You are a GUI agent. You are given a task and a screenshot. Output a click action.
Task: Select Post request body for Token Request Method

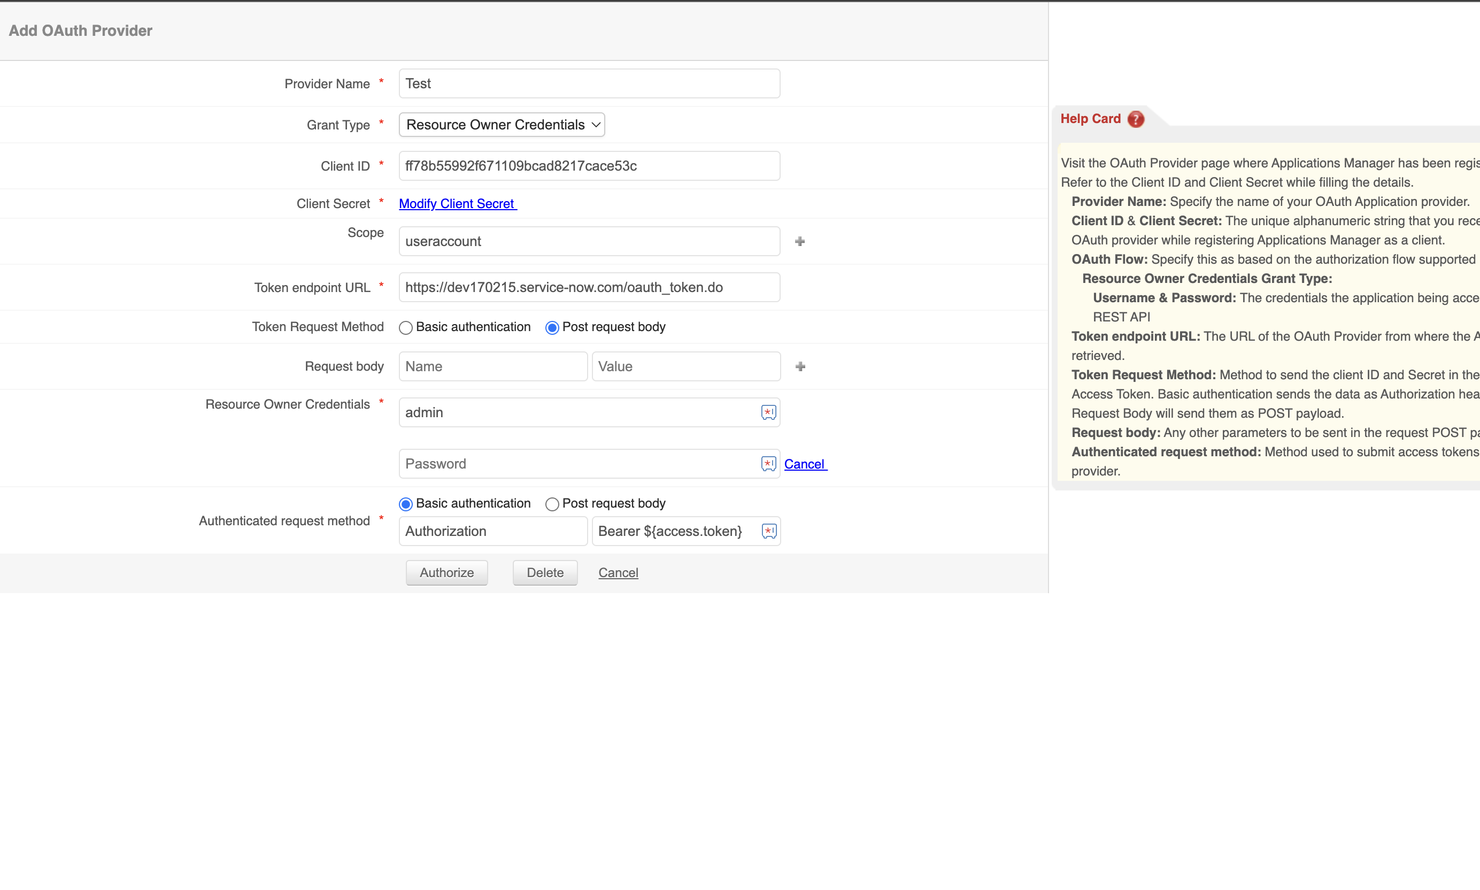pos(552,327)
